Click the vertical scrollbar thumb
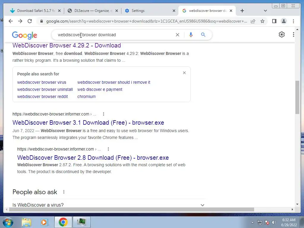 297,97
